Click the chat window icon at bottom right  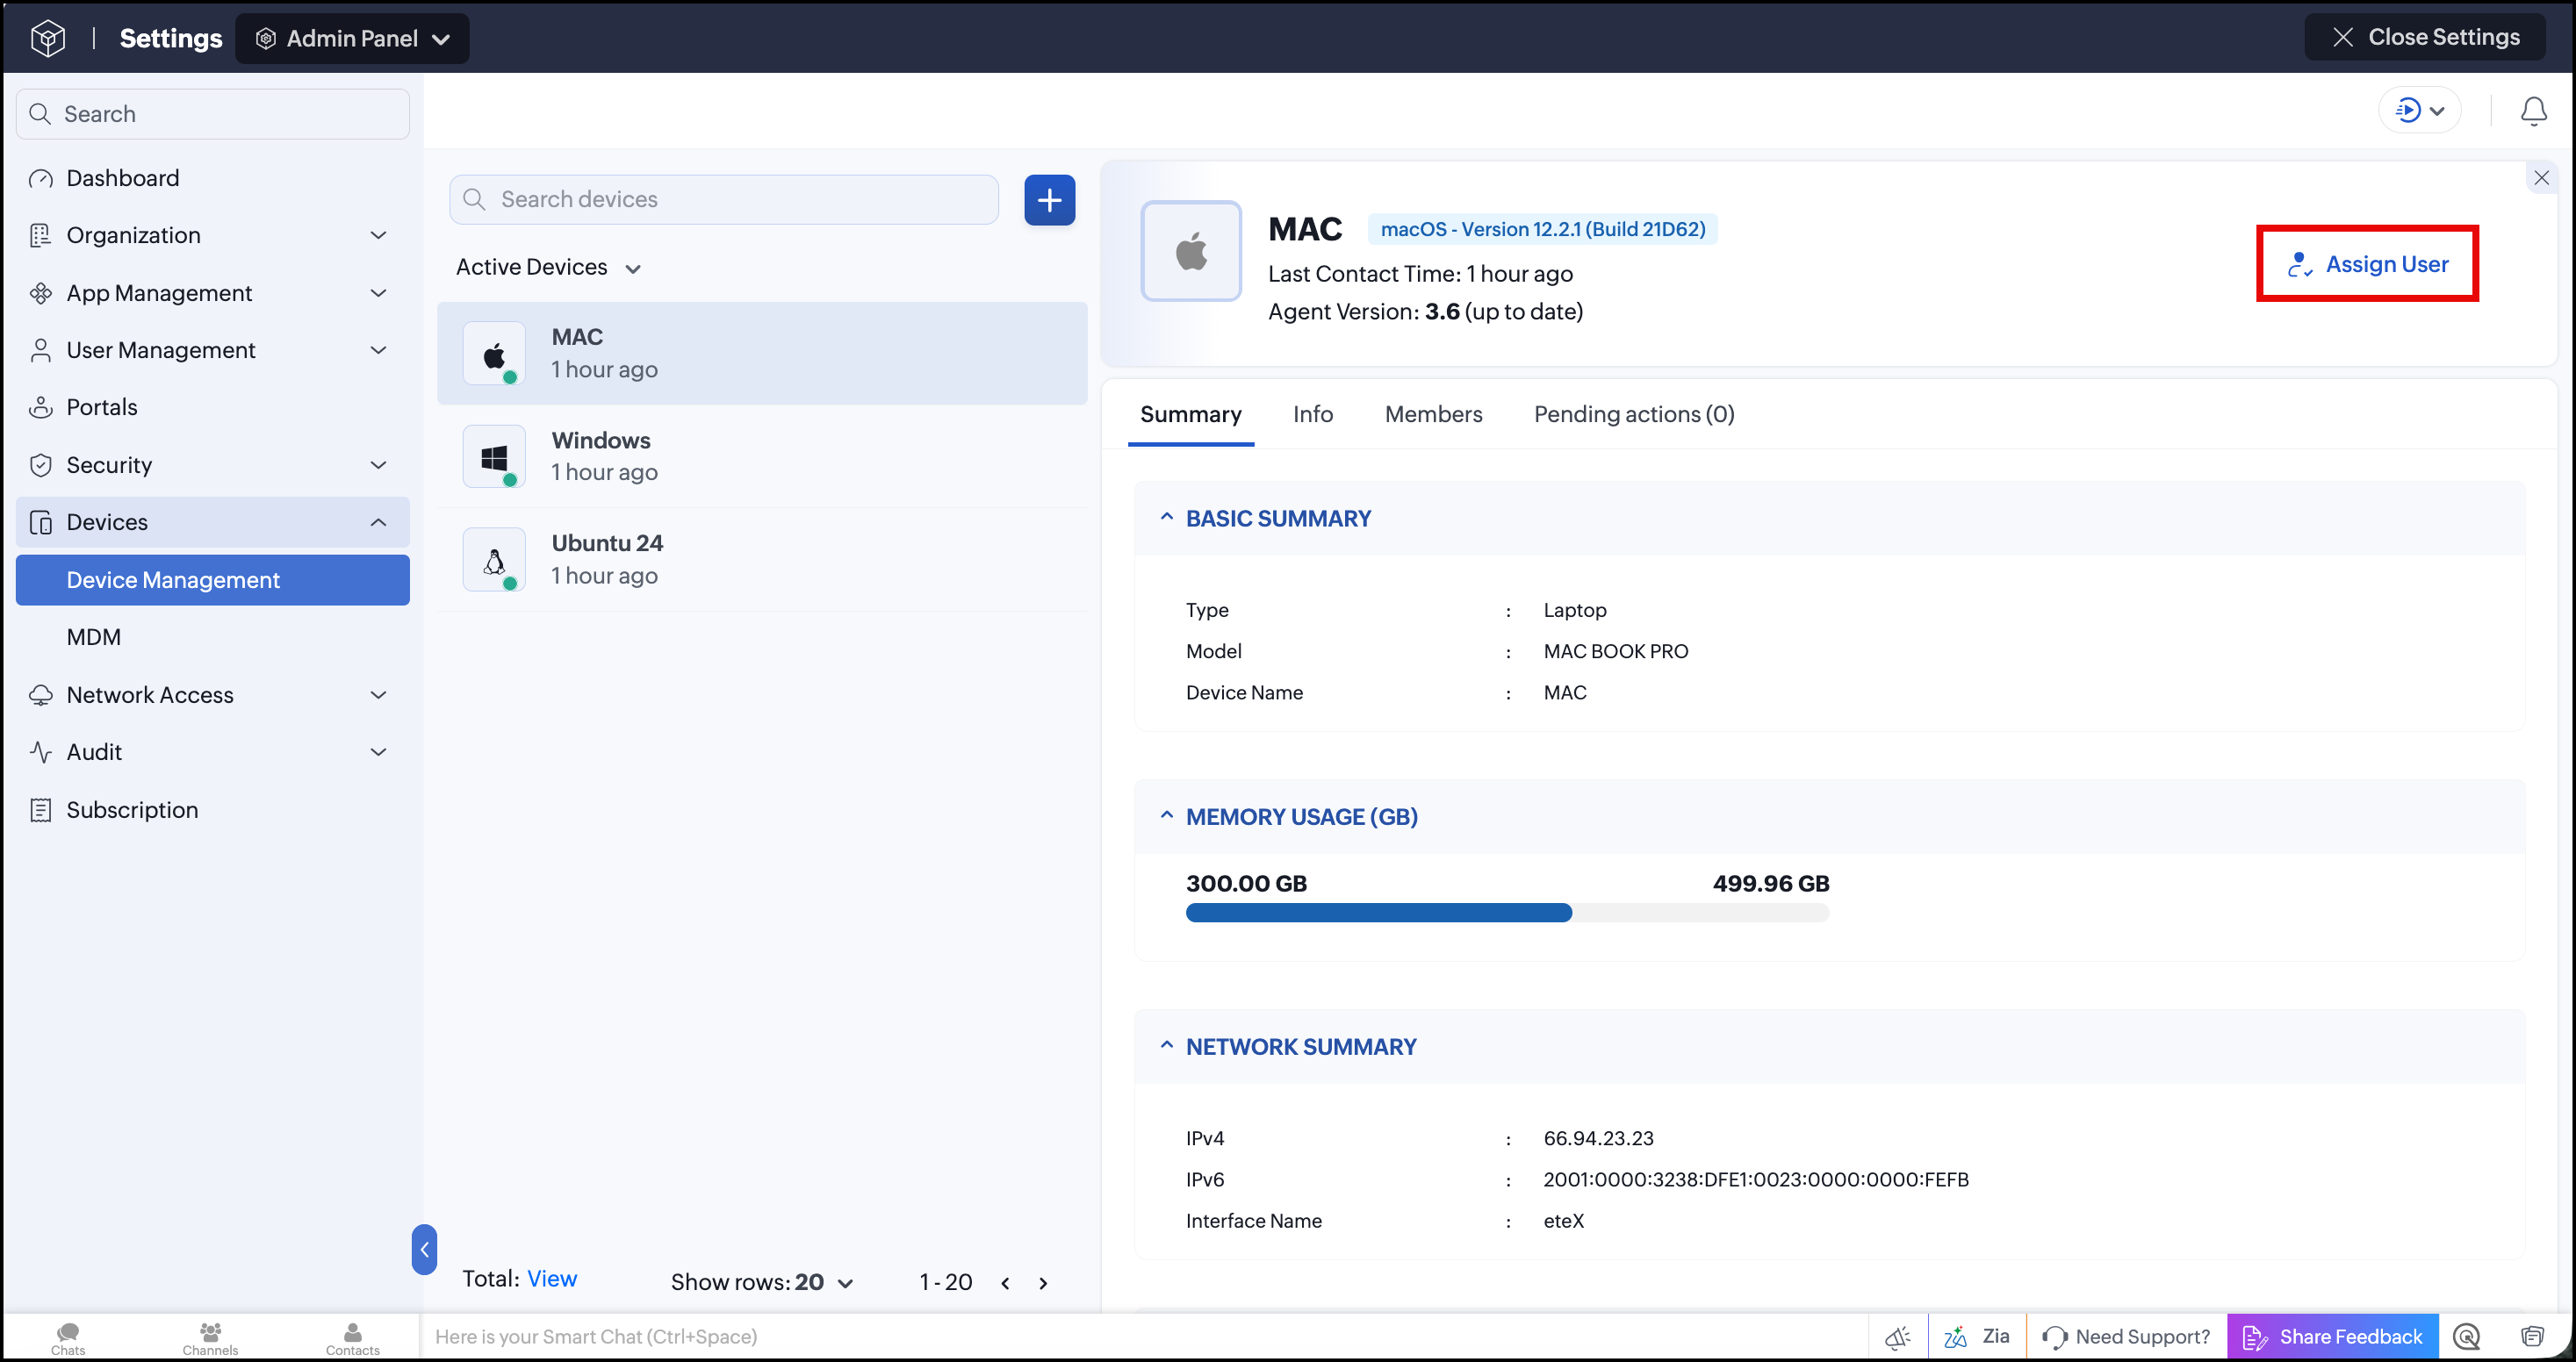[2532, 1337]
